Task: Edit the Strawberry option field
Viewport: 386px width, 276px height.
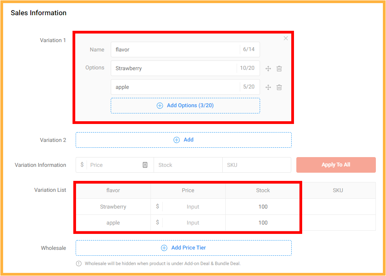Action: click(x=185, y=68)
